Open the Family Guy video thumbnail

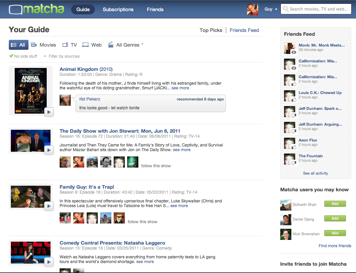click(31, 197)
